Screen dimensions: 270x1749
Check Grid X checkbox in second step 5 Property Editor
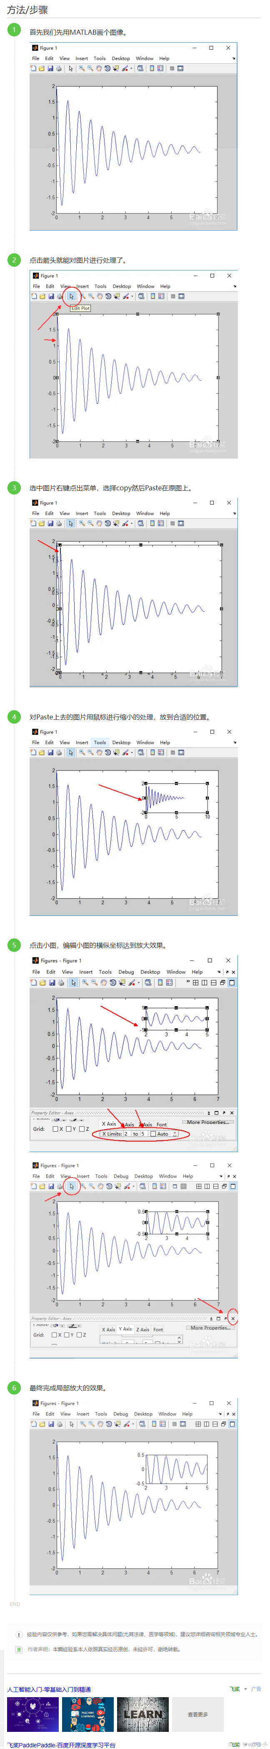click(x=55, y=1334)
